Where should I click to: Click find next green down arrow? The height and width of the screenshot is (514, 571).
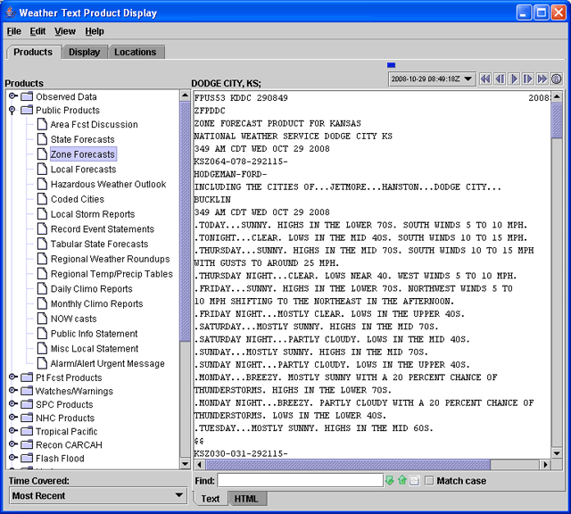390,481
